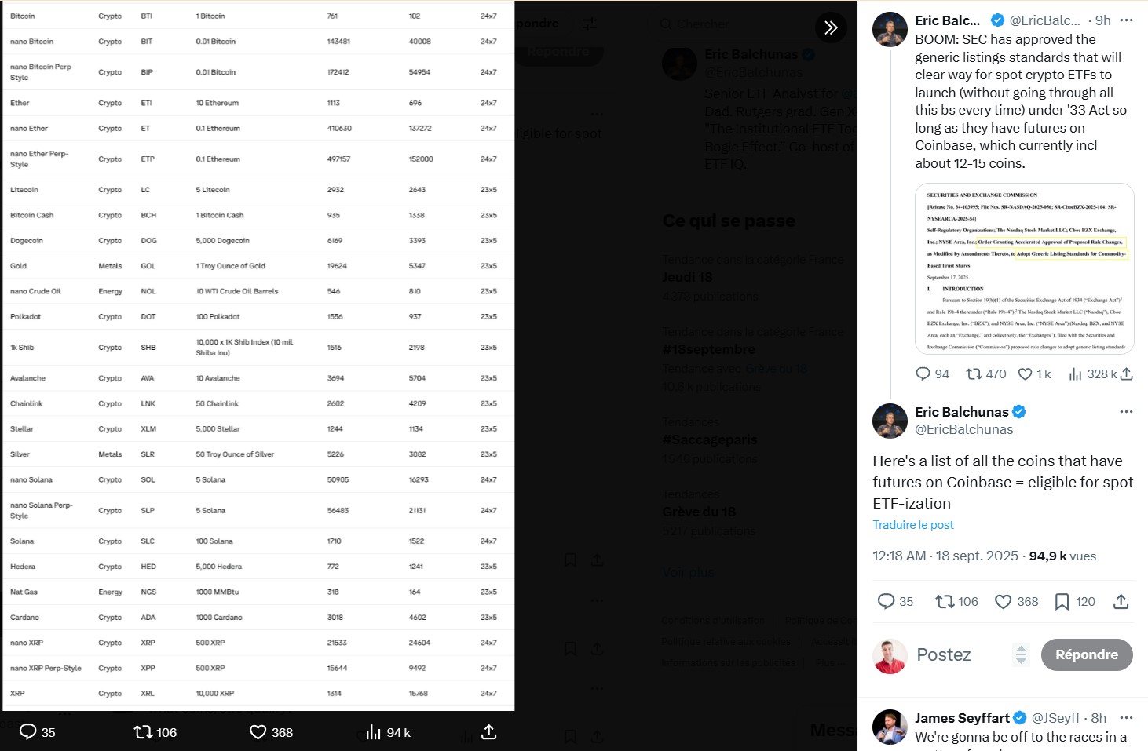The image size is (1148, 751).
Task: Open the SEC document image thumbnail
Action: pos(1025,268)
